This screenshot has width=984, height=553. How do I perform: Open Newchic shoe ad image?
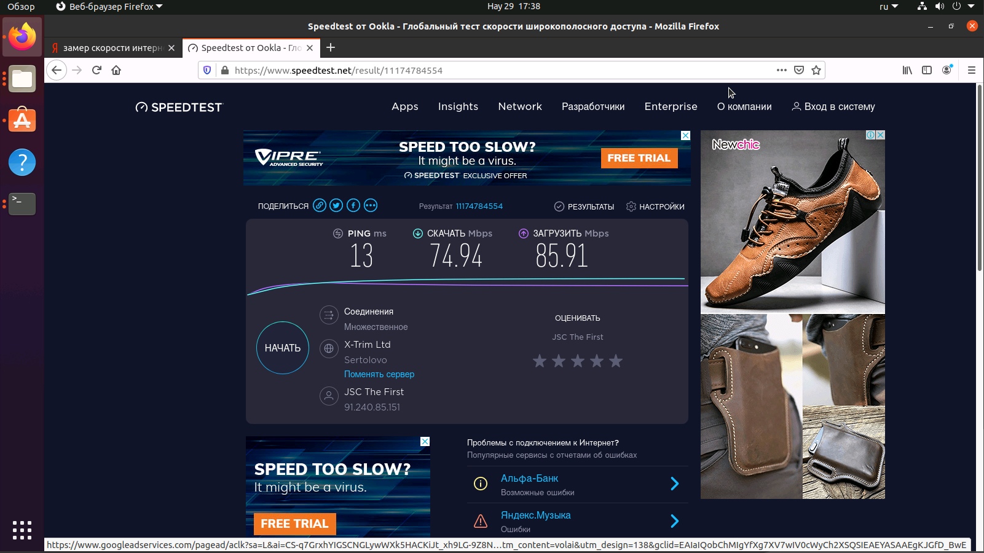793,222
